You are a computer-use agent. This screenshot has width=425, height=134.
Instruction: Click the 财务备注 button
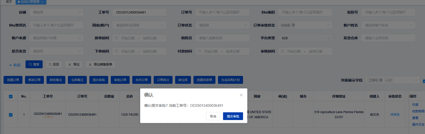[x=56, y=80]
